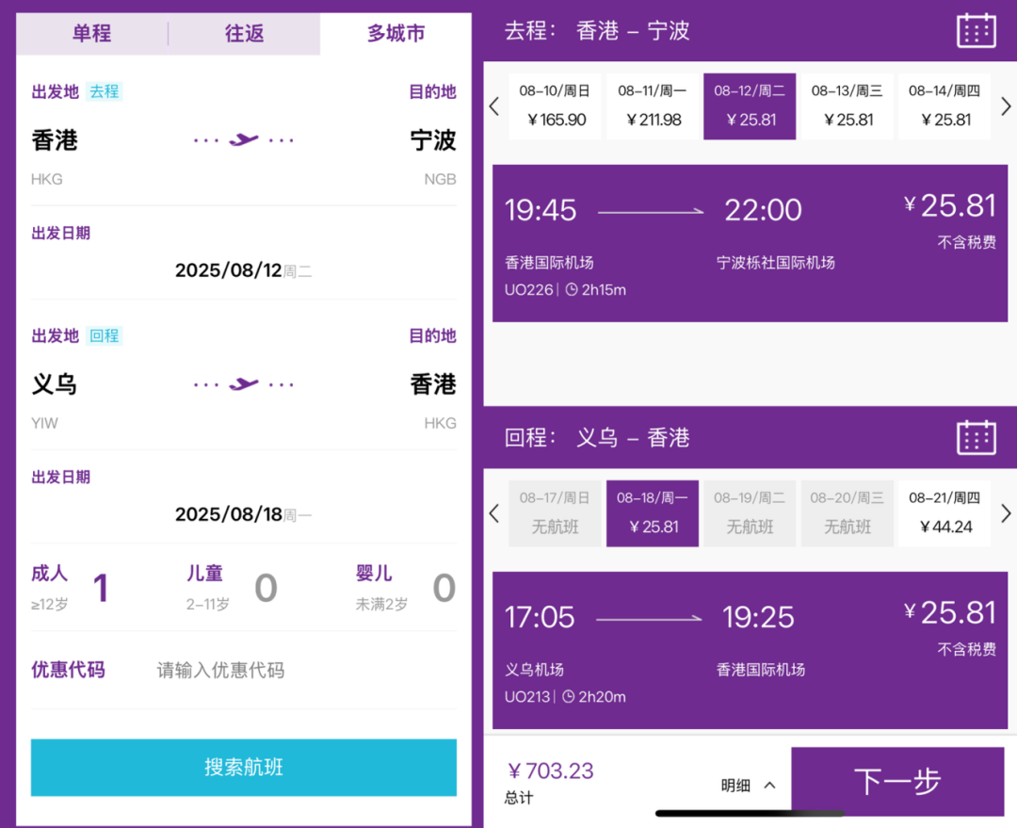Click the right arrow on the outbound date strip
1017x828 pixels.
pyautogui.click(x=1006, y=106)
